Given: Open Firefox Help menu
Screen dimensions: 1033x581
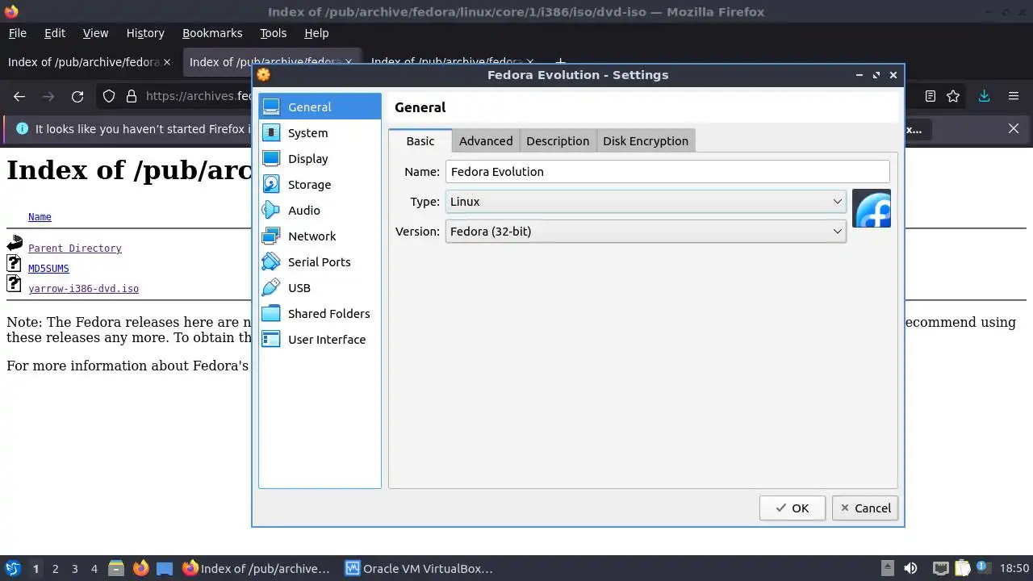Looking at the screenshot, I should (316, 33).
